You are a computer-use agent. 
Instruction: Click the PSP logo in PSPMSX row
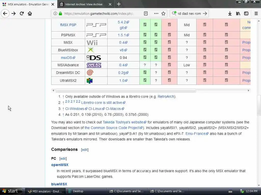(96, 35)
